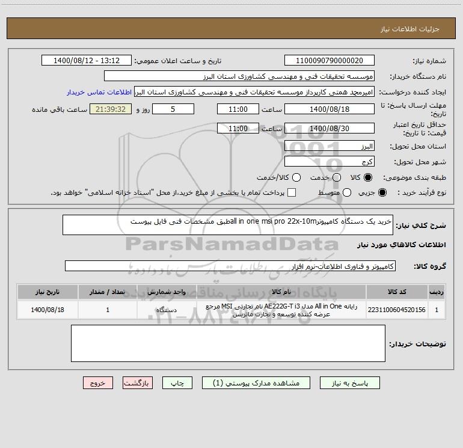This screenshot has height=448, width=463.
Task: Click the response deadline 11:00 time field
Action: click(238, 109)
